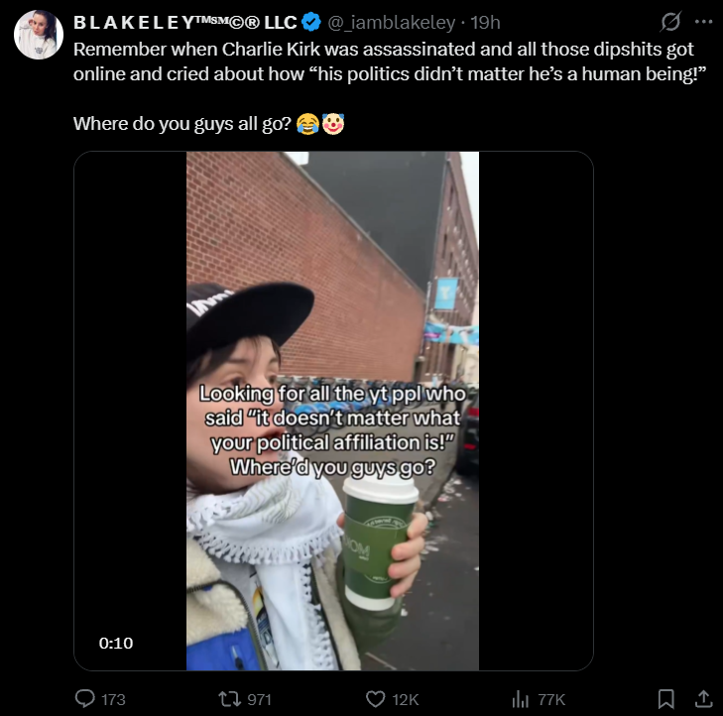
Task: Open the @_iamblakeley handle link
Action: click(x=391, y=22)
